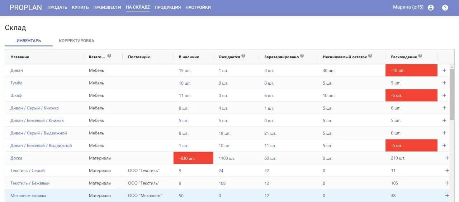Click the plus icon in the Тумба row
Viewport: 459px width, 202px height.
pyautogui.click(x=444, y=83)
